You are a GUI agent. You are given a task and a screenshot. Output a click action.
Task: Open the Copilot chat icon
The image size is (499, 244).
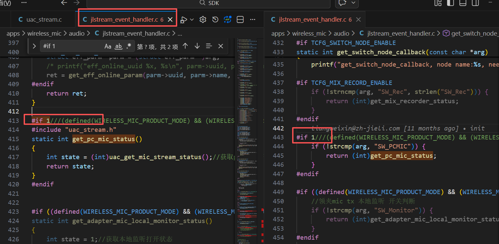click(342, 3)
